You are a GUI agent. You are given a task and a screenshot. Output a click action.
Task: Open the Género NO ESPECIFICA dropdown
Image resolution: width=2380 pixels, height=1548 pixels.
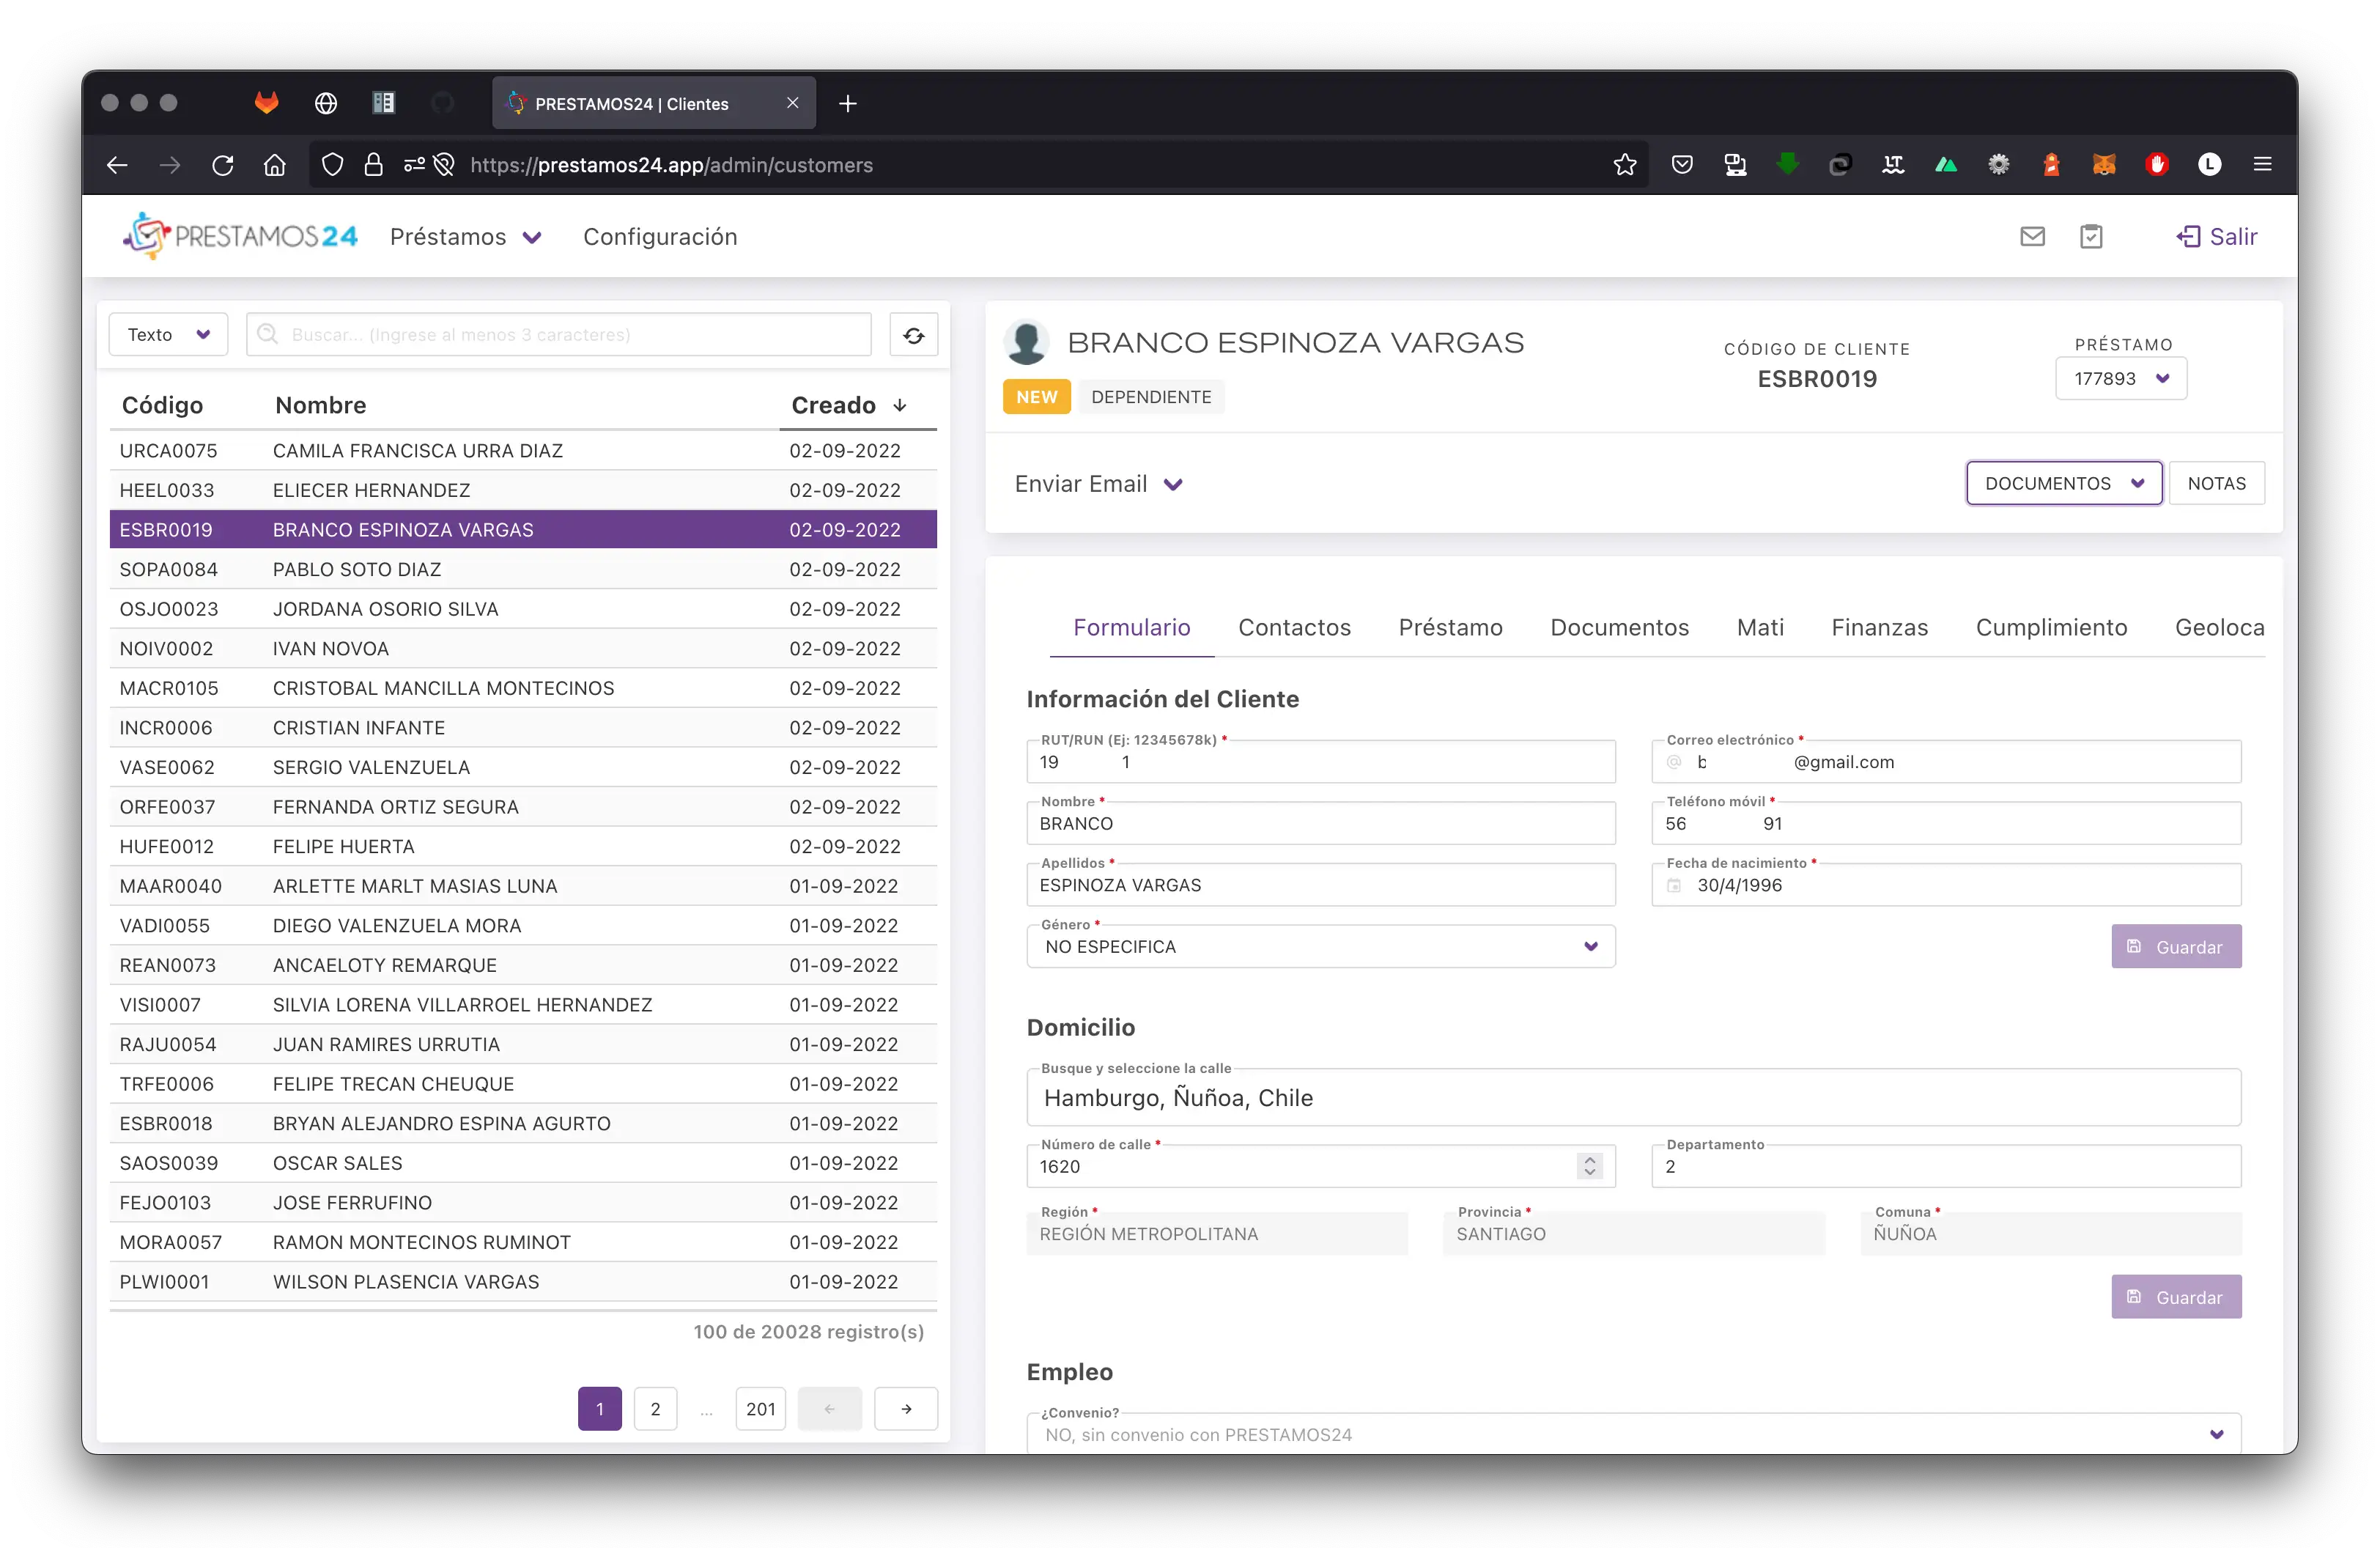(x=1321, y=947)
